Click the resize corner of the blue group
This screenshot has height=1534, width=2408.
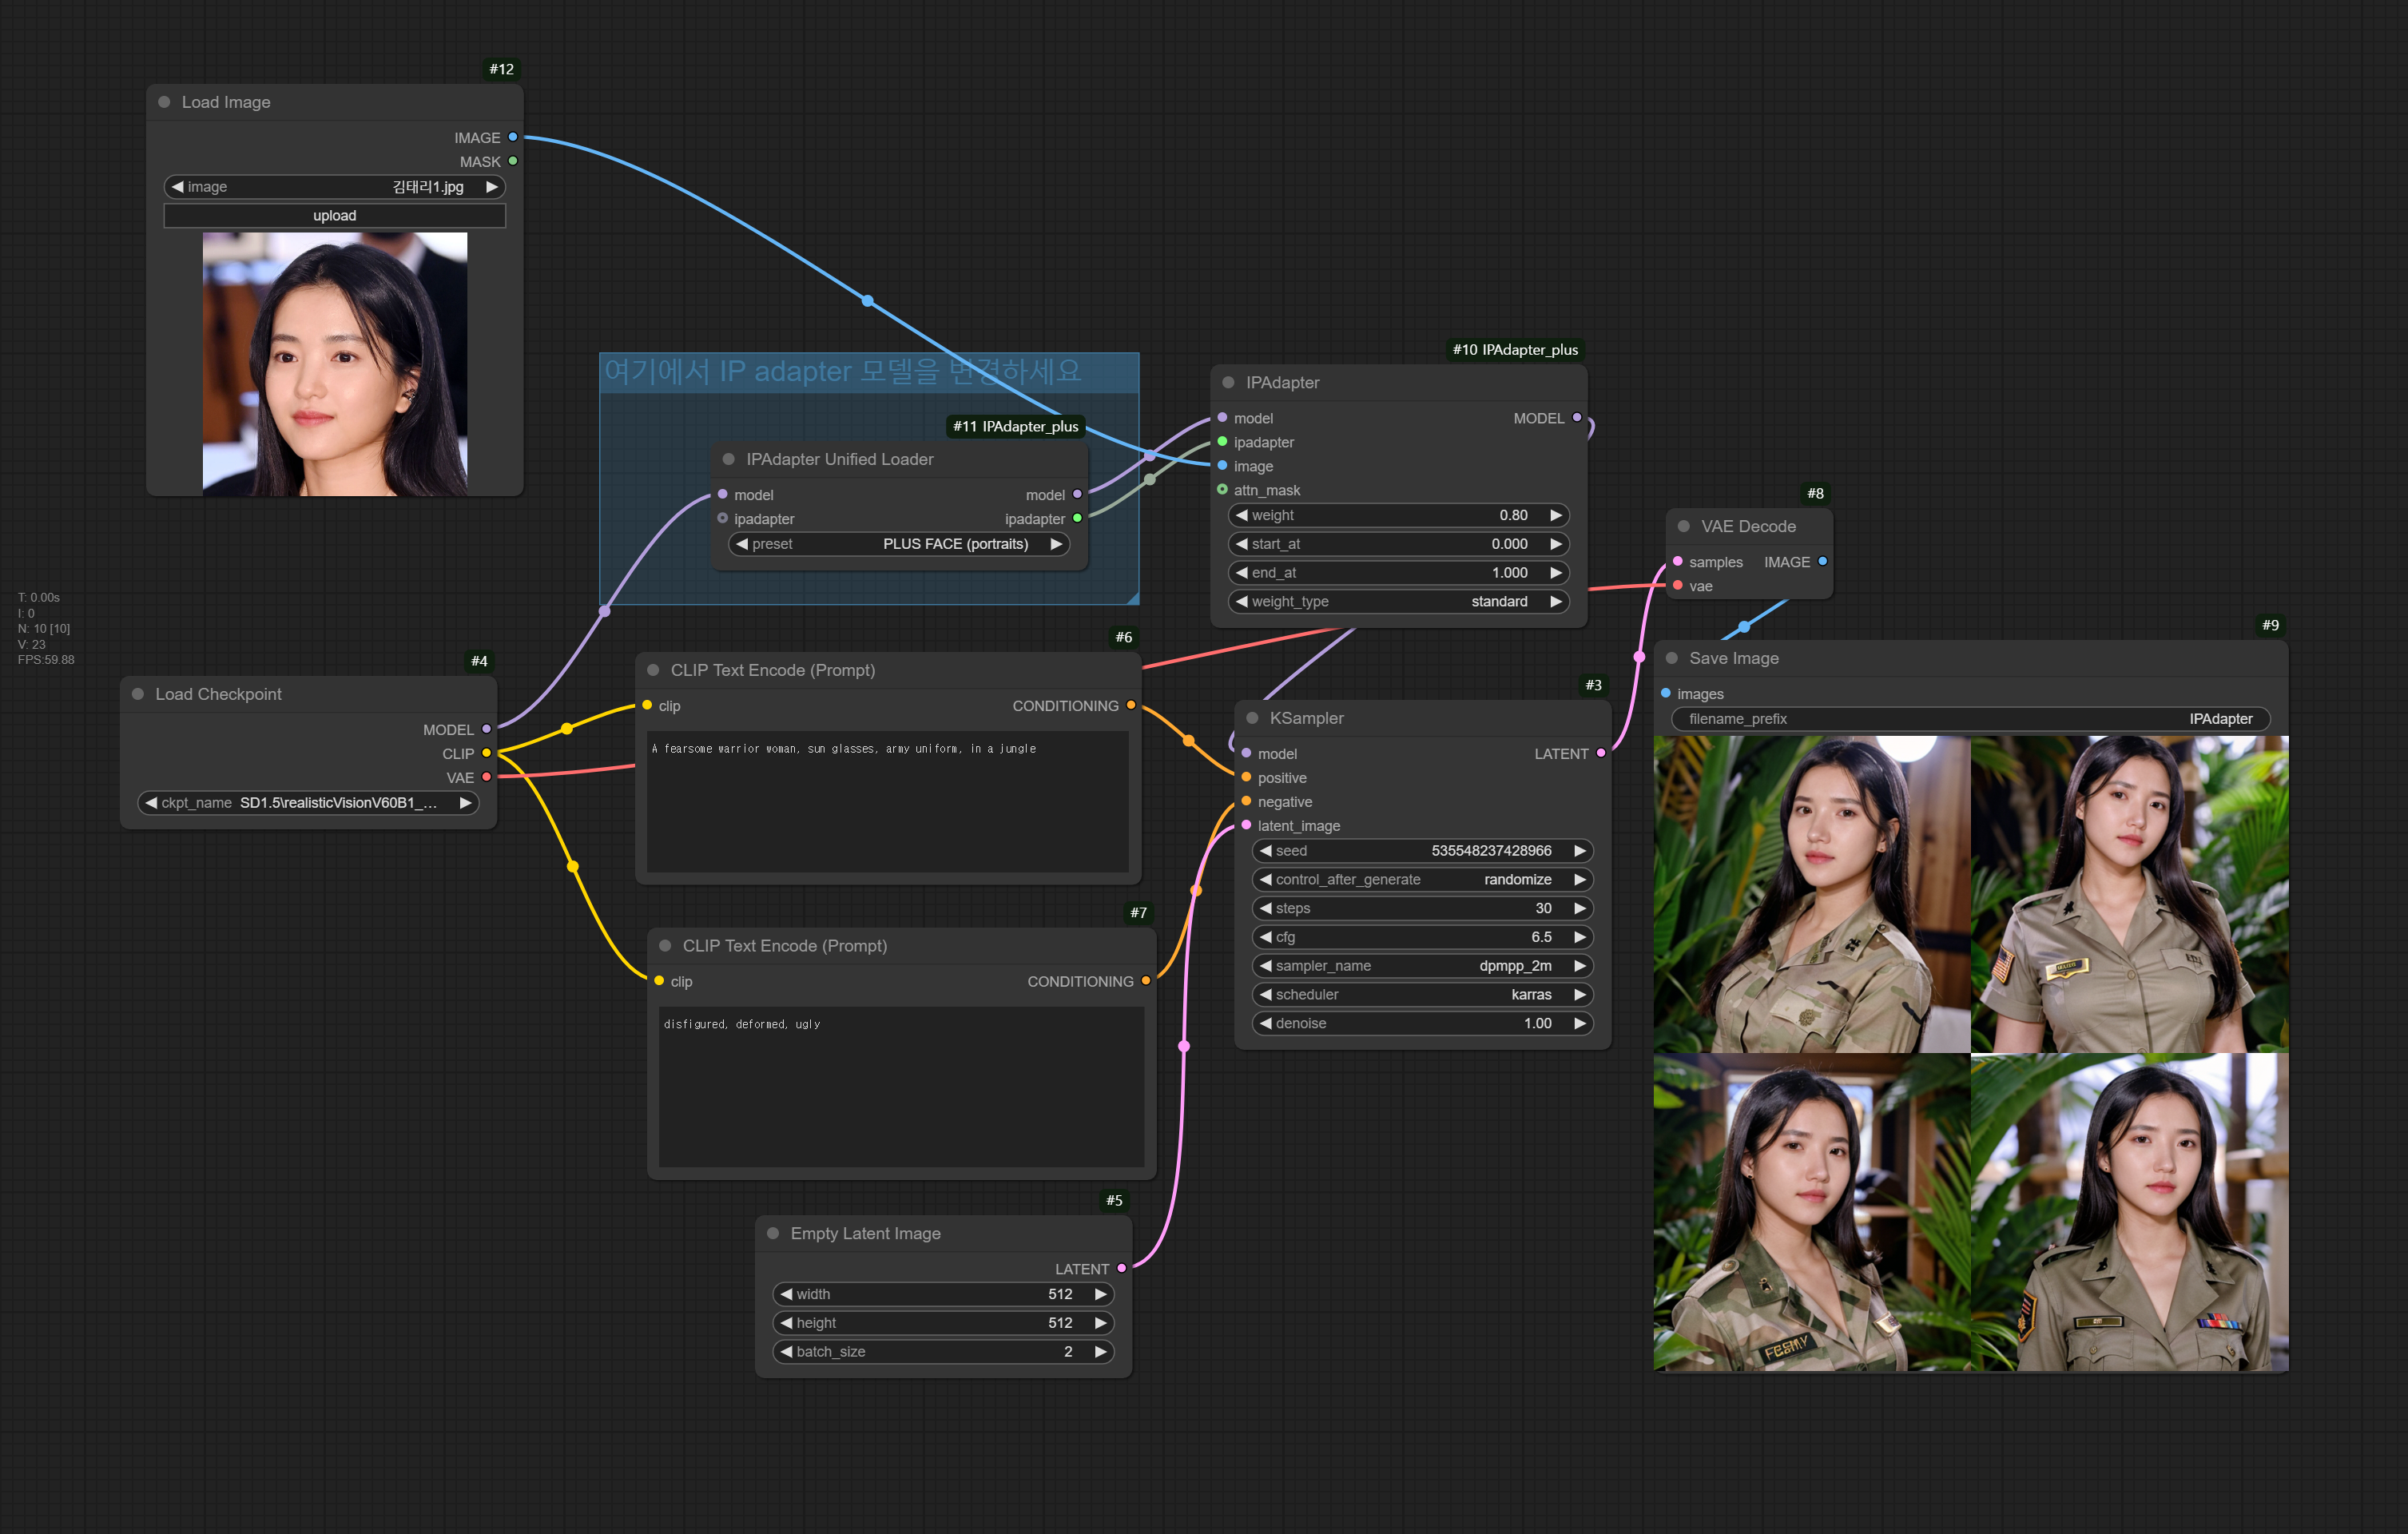pyautogui.click(x=1132, y=598)
